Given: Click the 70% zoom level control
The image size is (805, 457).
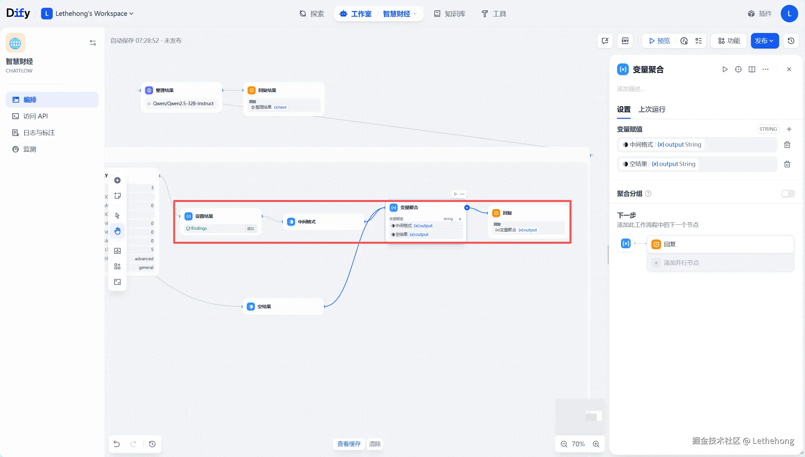Looking at the screenshot, I should click(x=578, y=444).
